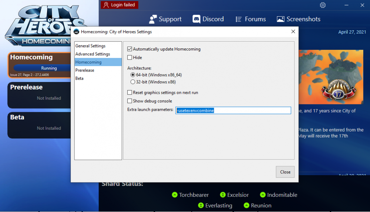
Task: Click the Extra launch parameters field
Action: coord(233,110)
